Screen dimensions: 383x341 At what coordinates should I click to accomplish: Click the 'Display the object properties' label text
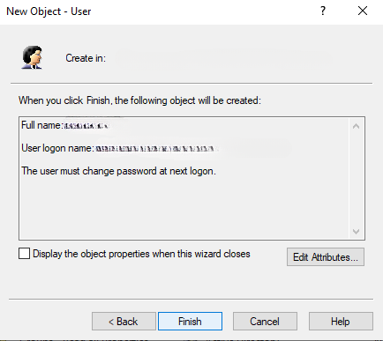(141, 254)
